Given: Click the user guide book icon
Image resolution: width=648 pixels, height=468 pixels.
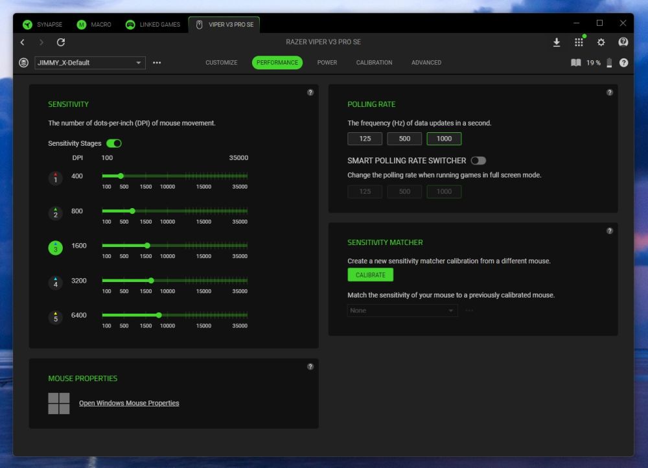Looking at the screenshot, I should pyautogui.click(x=575, y=63).
